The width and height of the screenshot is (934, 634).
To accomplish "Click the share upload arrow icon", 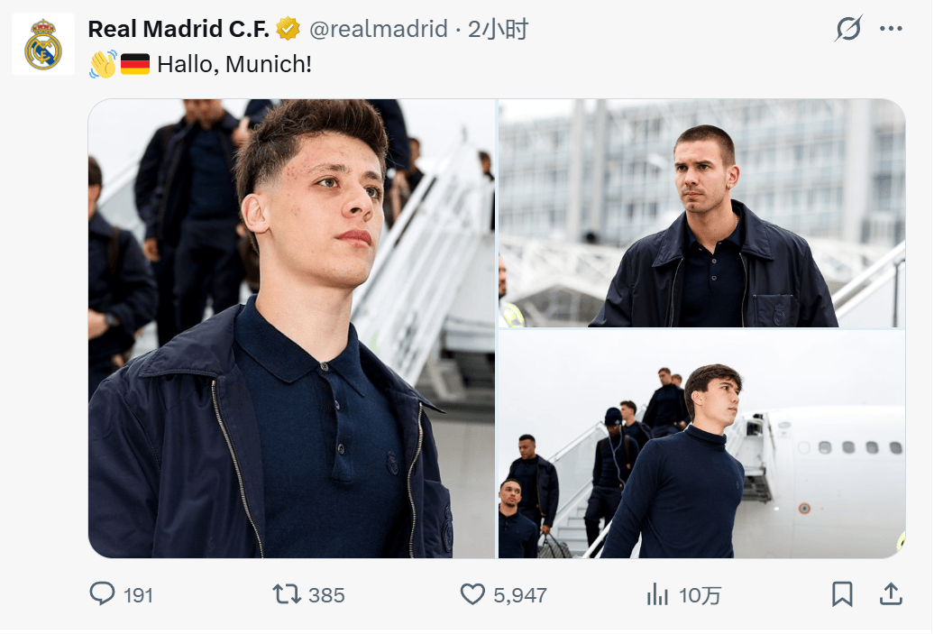I will pos(890,594).
